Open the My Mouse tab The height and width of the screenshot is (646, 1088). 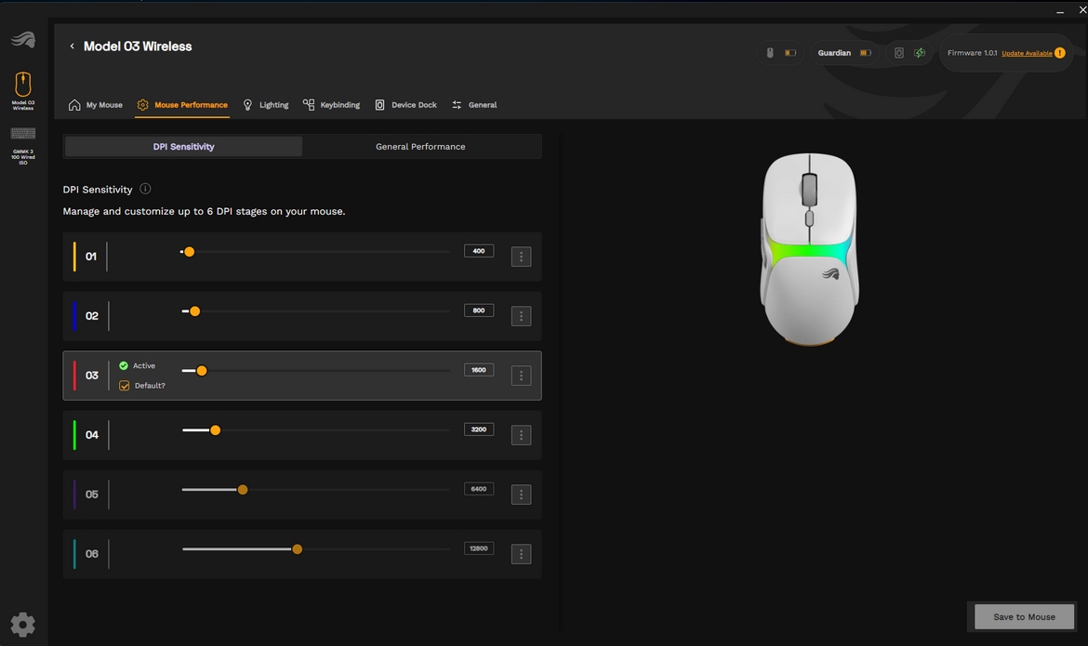(95, 105)
